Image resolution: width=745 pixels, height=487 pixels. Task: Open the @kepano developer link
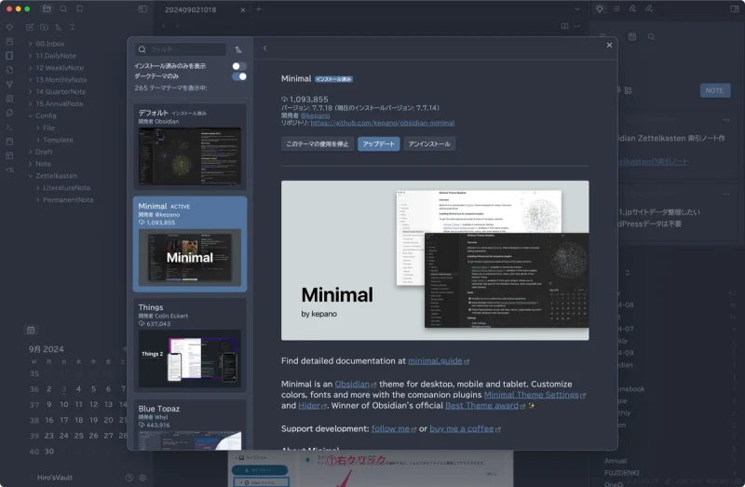(315, 115)
